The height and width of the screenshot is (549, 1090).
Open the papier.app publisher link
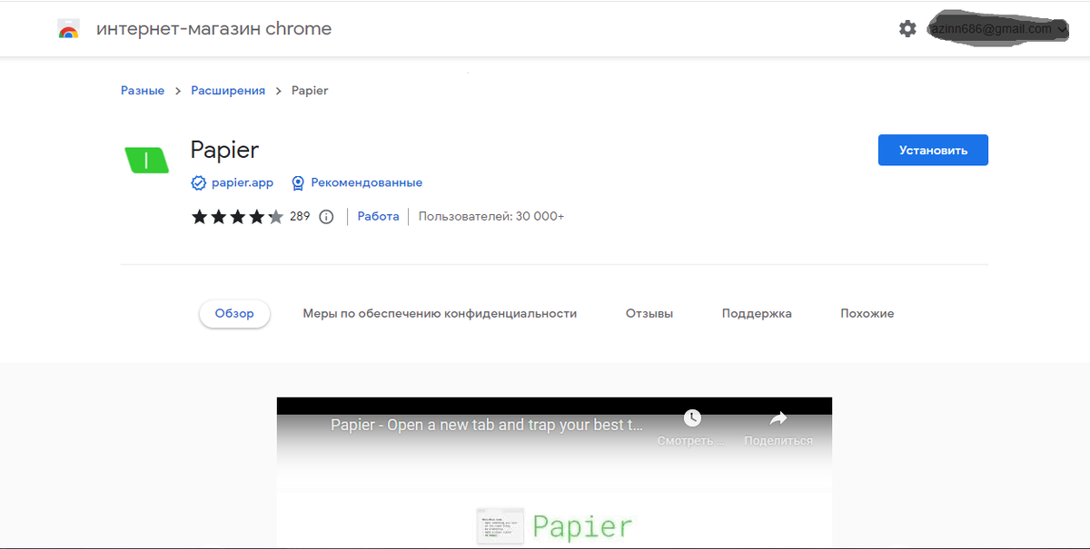coord(243,182)
